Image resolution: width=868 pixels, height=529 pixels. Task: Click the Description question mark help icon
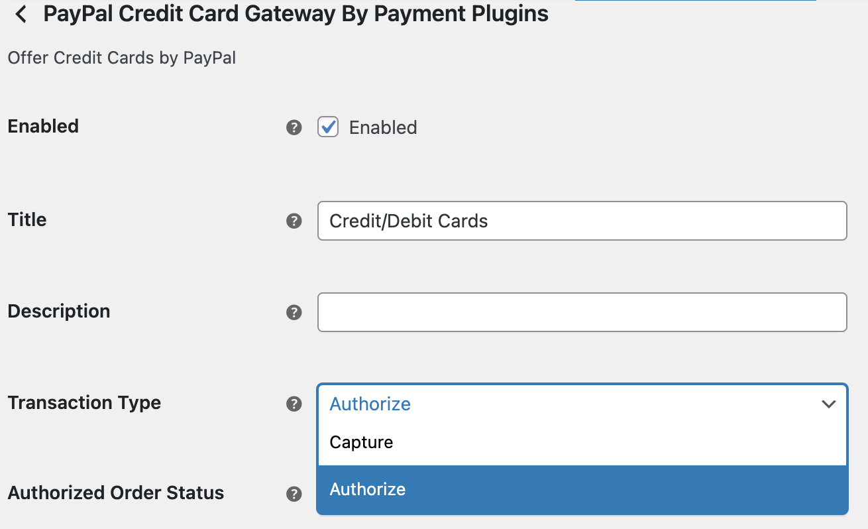pos(294,312)
